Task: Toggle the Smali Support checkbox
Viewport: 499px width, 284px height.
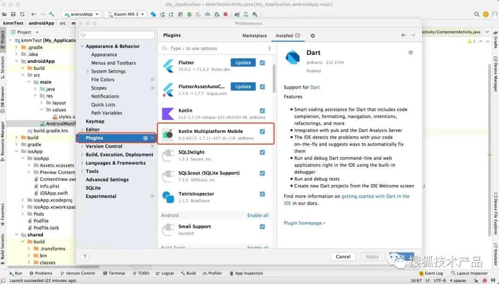Action: (x=262, y=226)
